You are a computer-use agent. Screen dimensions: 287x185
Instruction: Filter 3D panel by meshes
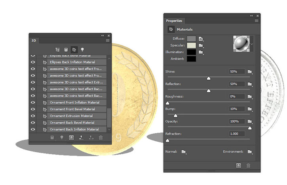pyautogui.click(x=66, y=50)
